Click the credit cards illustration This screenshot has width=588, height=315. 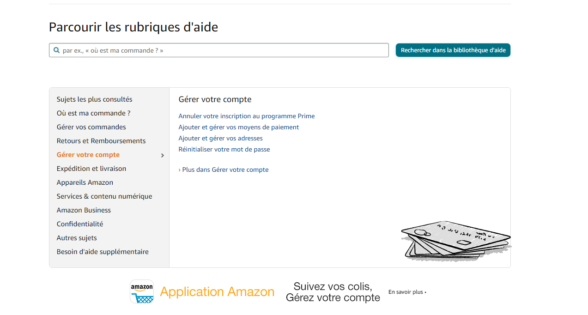tap(456, 241)
